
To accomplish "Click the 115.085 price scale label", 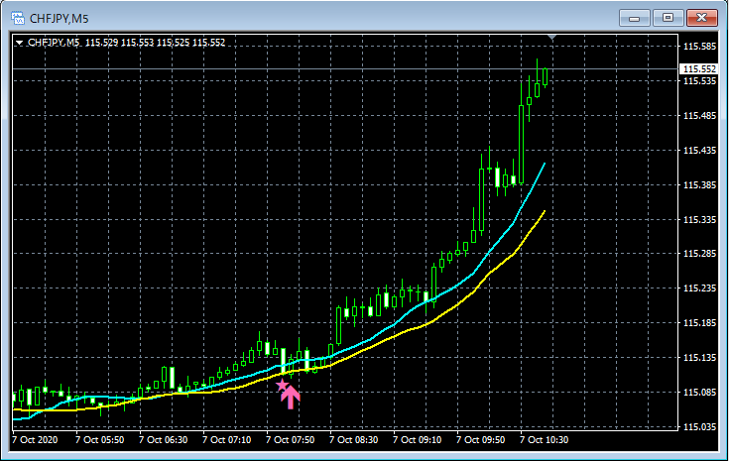I will click(699, 393).
